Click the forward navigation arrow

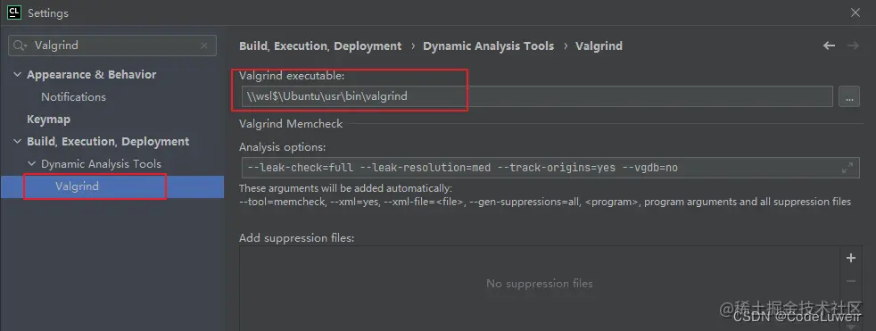(853, 46)
